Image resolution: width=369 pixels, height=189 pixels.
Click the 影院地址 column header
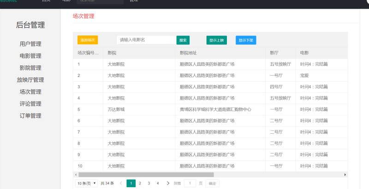[220, 53]
